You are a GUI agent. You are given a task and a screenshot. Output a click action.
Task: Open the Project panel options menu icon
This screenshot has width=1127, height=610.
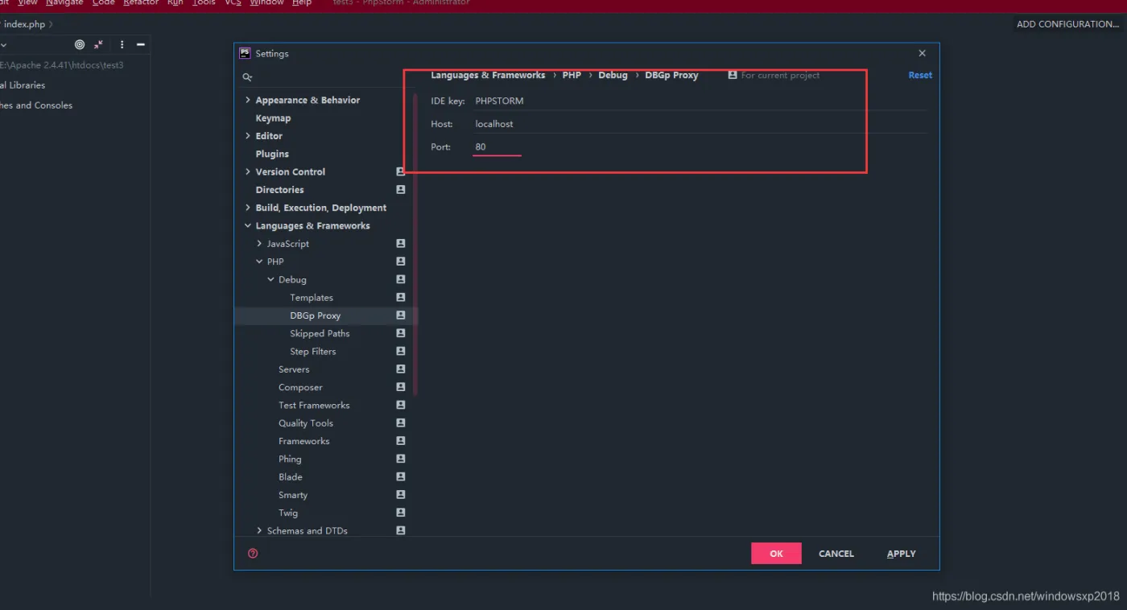click(122, 45)
